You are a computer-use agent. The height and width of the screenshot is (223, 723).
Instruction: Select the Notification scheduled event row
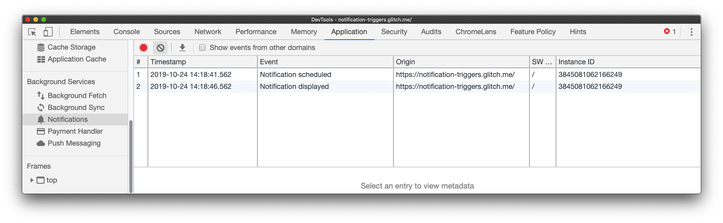pyautogui.click(x=295, y=75)
